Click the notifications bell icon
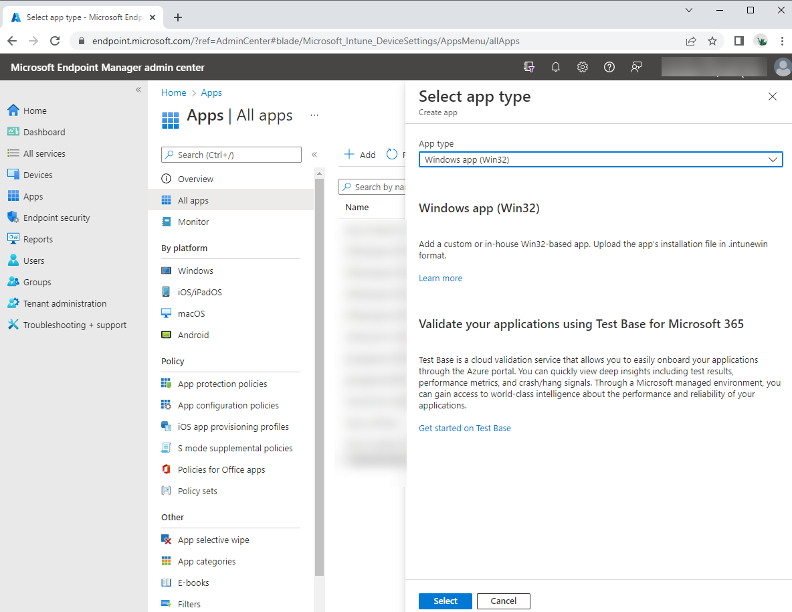This screenshot has width=792, height=612. tap(556, 67)
